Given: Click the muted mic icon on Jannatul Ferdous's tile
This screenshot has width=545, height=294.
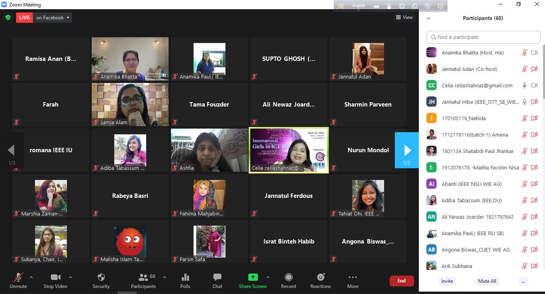Looking at the screenshot, I should coord(254,213).
